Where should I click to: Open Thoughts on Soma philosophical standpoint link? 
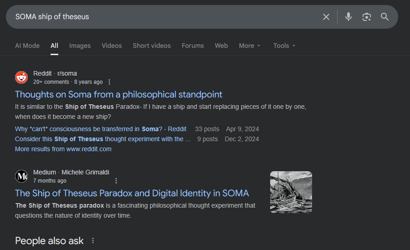pos(118,94)
